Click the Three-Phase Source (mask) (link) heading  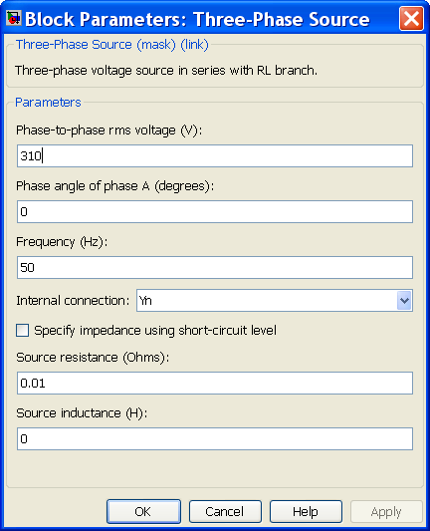coord(112,45)
